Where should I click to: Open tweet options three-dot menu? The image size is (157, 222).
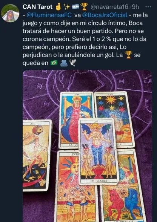pos(148,7)
